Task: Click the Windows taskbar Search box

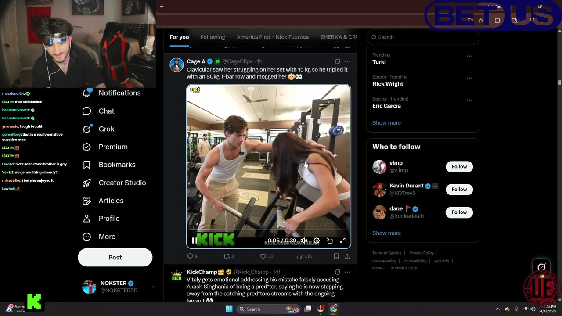Action: click(x=269, y=309)
